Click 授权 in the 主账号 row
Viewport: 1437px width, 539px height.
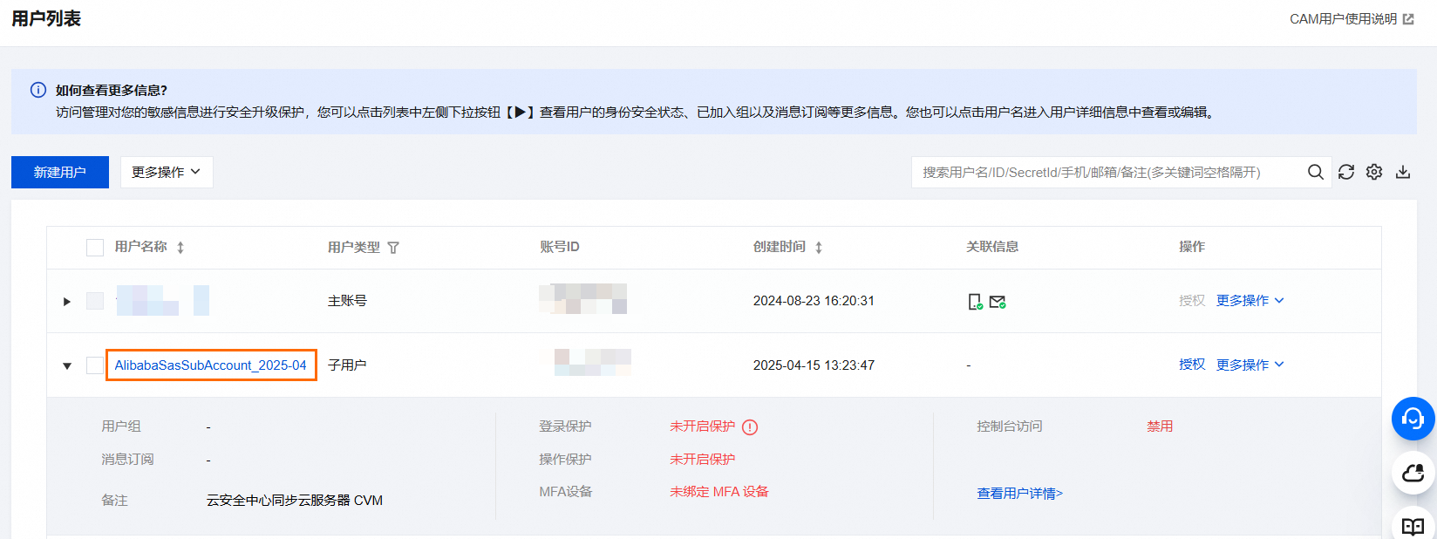point(1192,300)
